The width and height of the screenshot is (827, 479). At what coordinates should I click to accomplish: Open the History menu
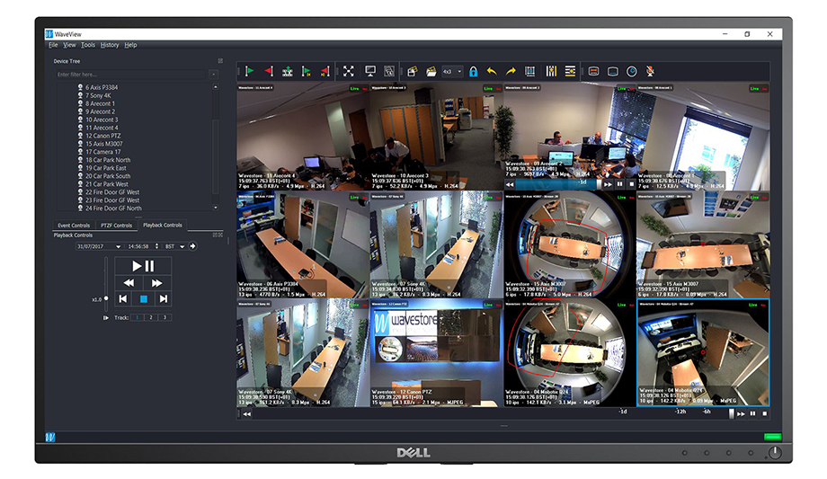click(x=110, y=45)
